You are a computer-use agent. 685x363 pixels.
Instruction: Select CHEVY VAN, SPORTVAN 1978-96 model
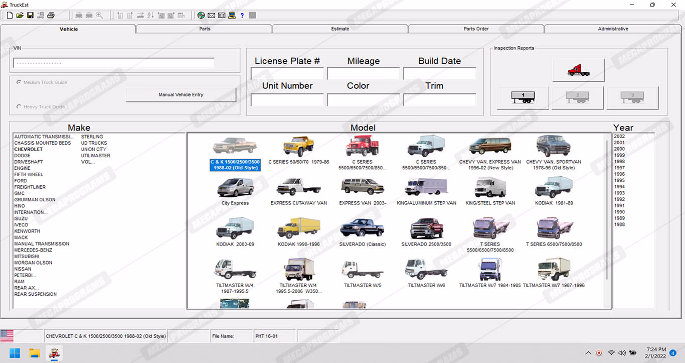click(554, 154)
